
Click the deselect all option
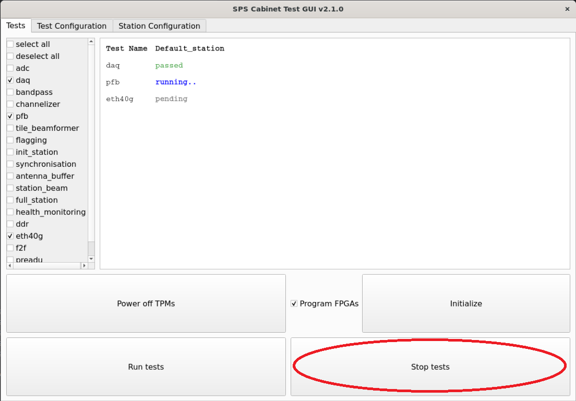tap(10, 56)
